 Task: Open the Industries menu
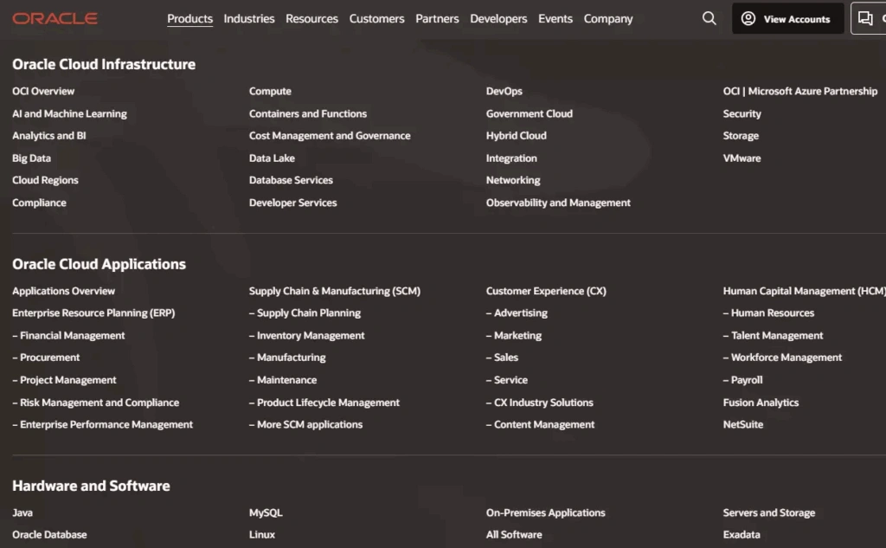249,18
